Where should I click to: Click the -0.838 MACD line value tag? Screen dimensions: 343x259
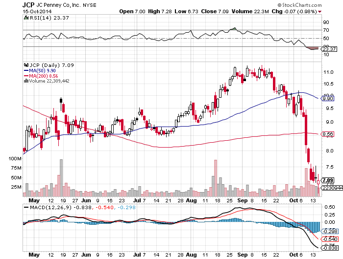[330, 248]
